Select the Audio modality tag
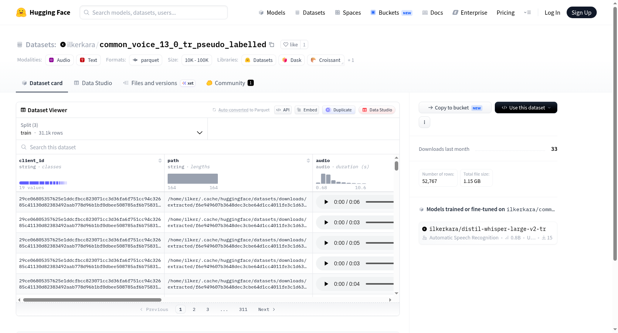This screenshot has height=333, width=618. 59,60
